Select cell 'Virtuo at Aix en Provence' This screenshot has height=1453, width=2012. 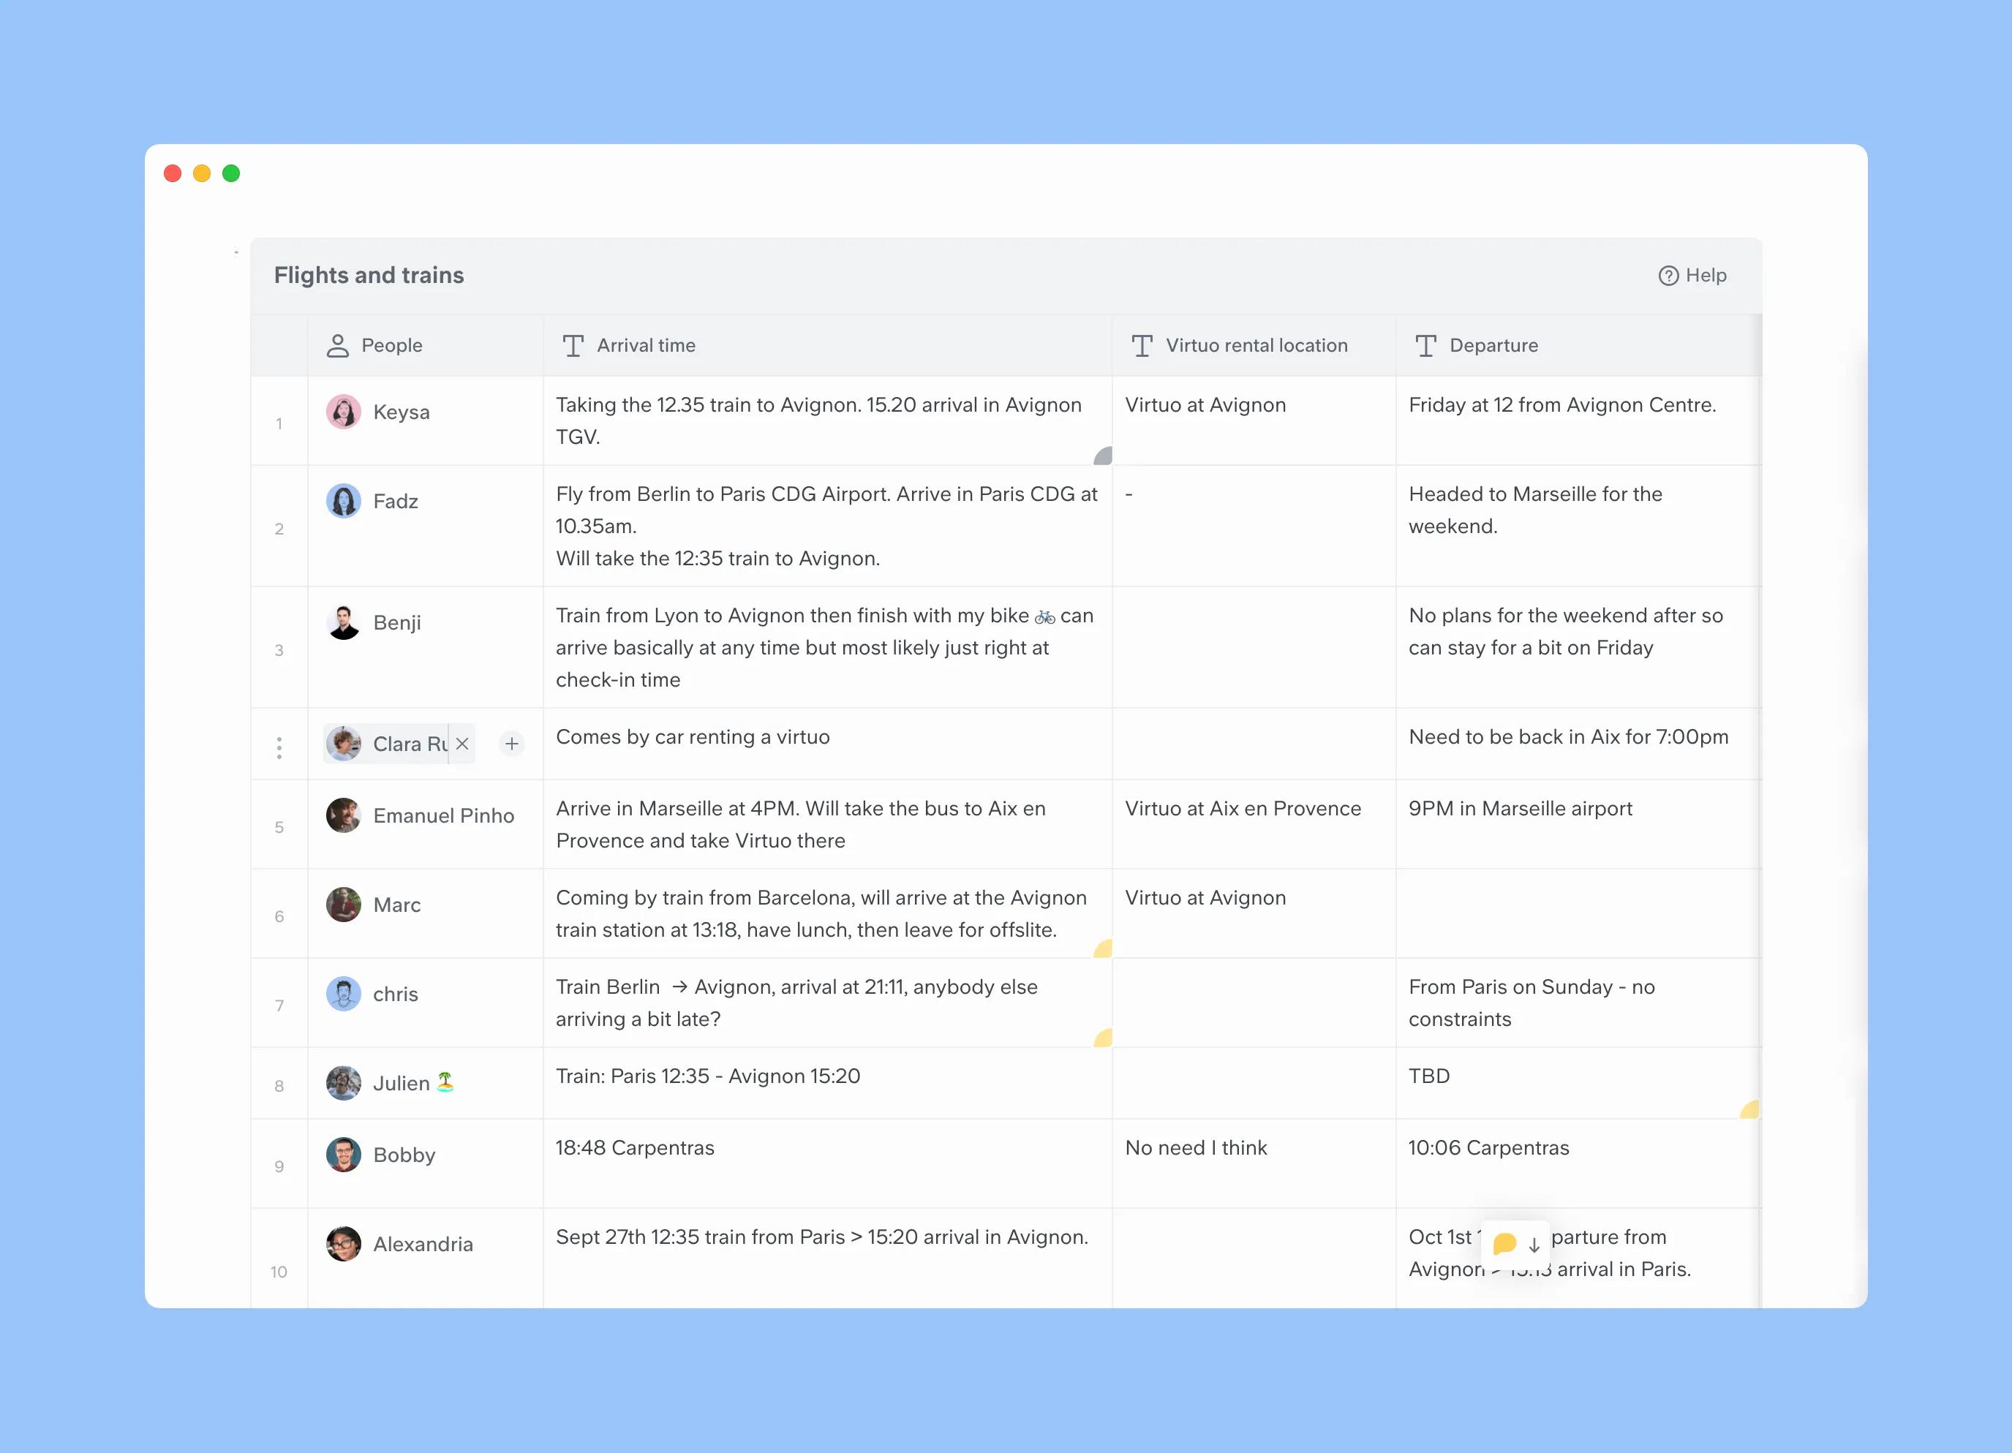(1254, 824)
